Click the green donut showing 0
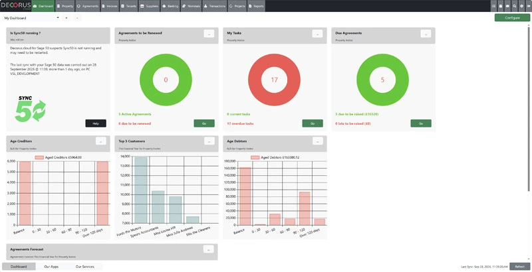The width and height of the screenshot is (532, 272). pyautogui.click(x=166, y=80)
